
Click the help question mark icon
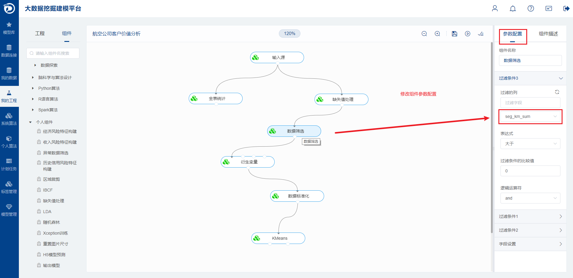[x=531, y=8]
